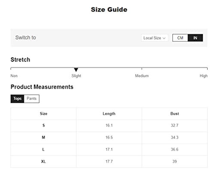
Task: Click the Length column header
Action: (x=109, y=114)
